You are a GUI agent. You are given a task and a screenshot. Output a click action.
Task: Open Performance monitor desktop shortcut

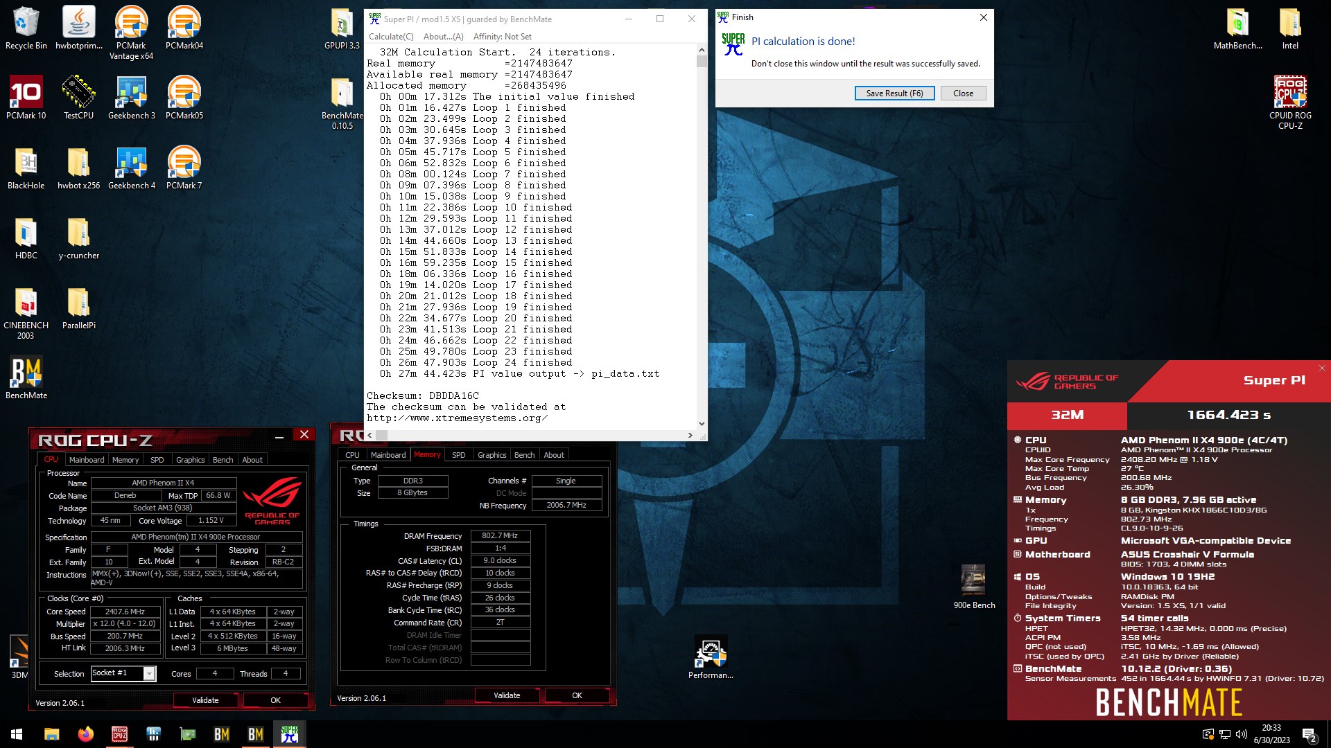tap(711, 658)
